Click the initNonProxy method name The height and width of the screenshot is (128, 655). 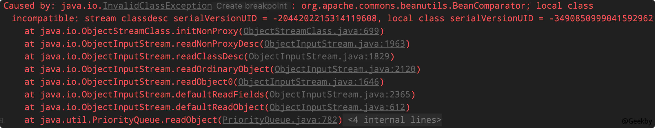207,31
